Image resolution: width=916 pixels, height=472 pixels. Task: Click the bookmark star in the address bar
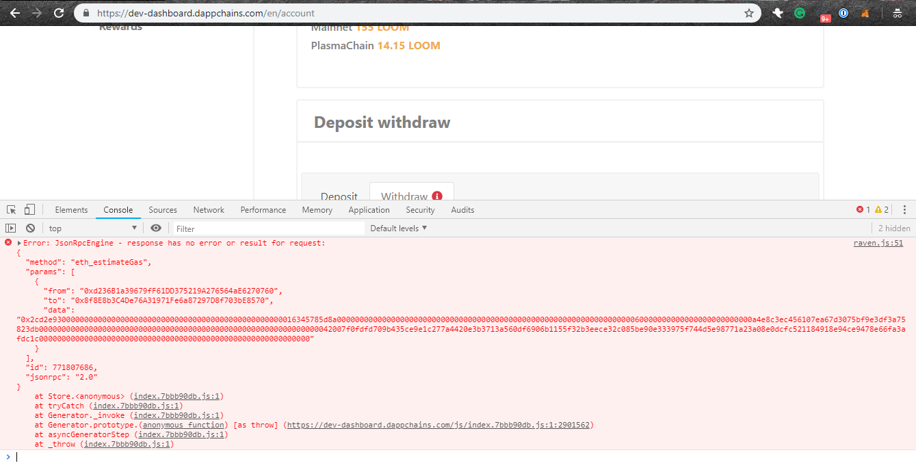tap(749, 12)
